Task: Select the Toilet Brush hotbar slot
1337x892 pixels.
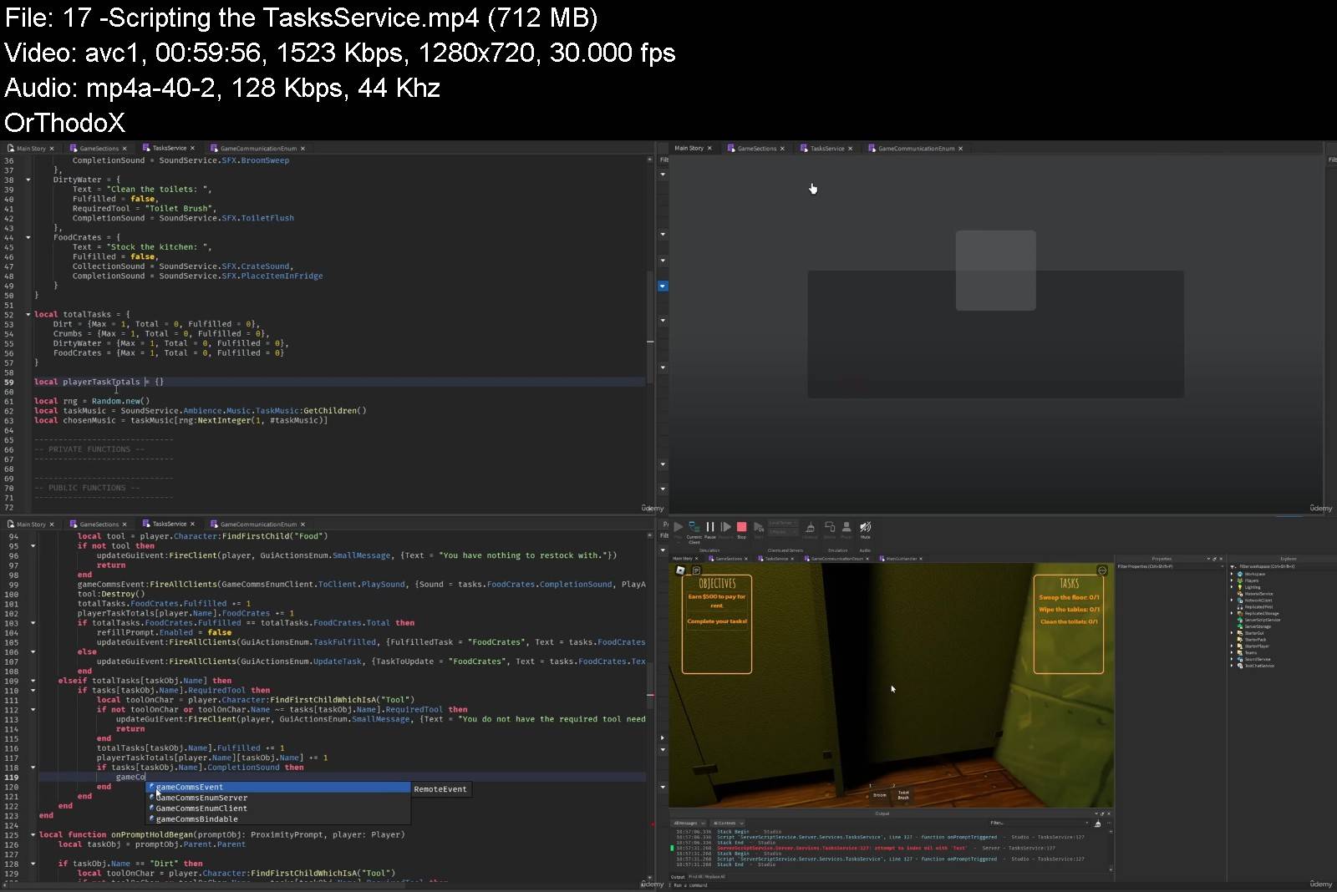Action: (903, 793)
